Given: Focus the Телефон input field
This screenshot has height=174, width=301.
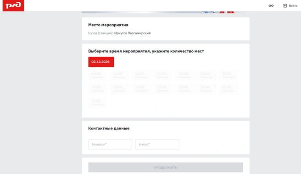Looking at the screenshot, I should coord(110,144).
